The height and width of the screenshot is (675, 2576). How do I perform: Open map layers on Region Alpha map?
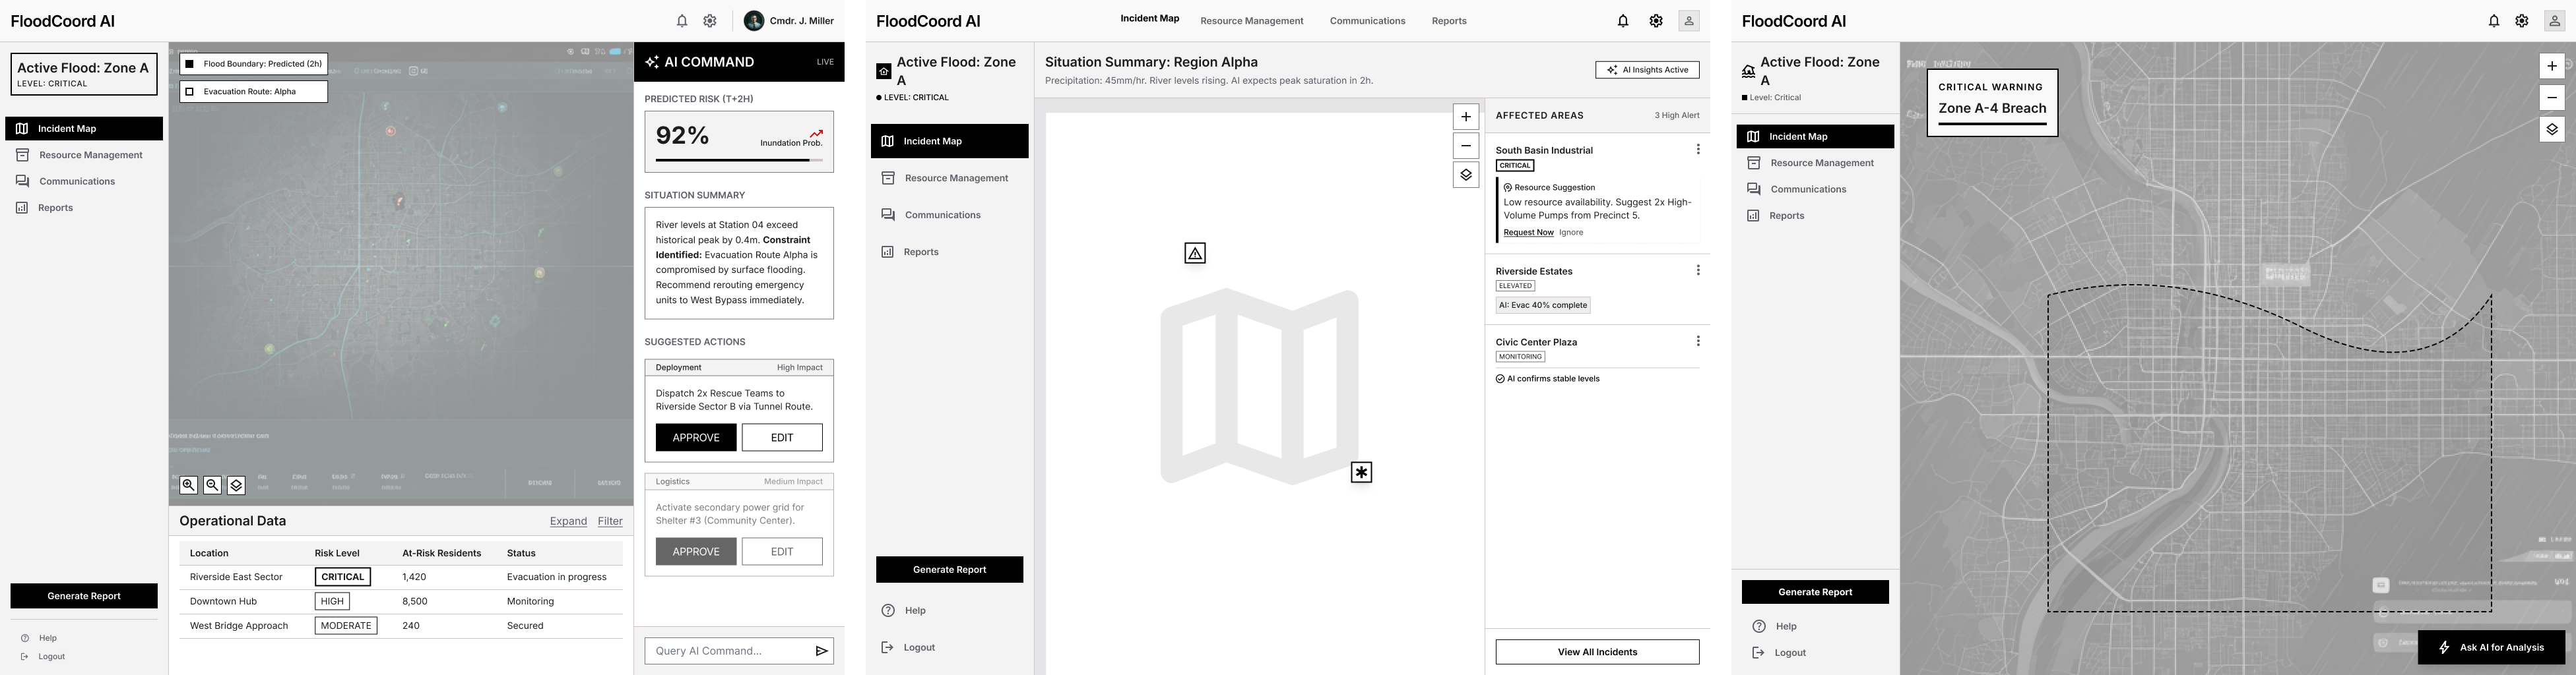1466,175
